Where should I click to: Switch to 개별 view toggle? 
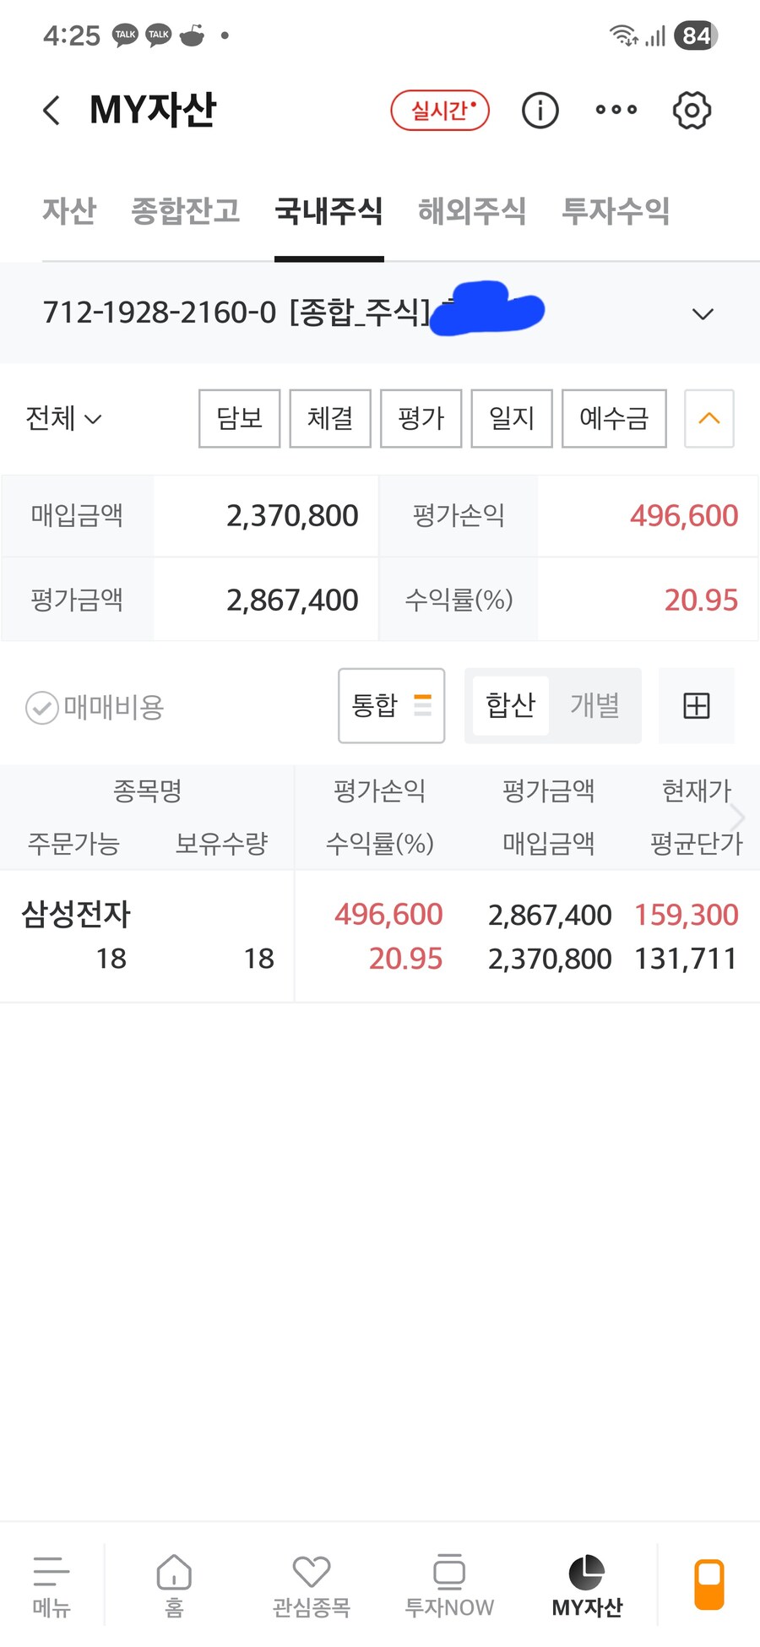594,705
